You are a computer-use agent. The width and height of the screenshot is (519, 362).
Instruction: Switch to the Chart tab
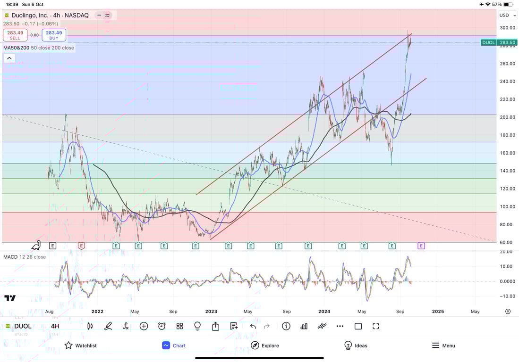(x=174, y=346)
